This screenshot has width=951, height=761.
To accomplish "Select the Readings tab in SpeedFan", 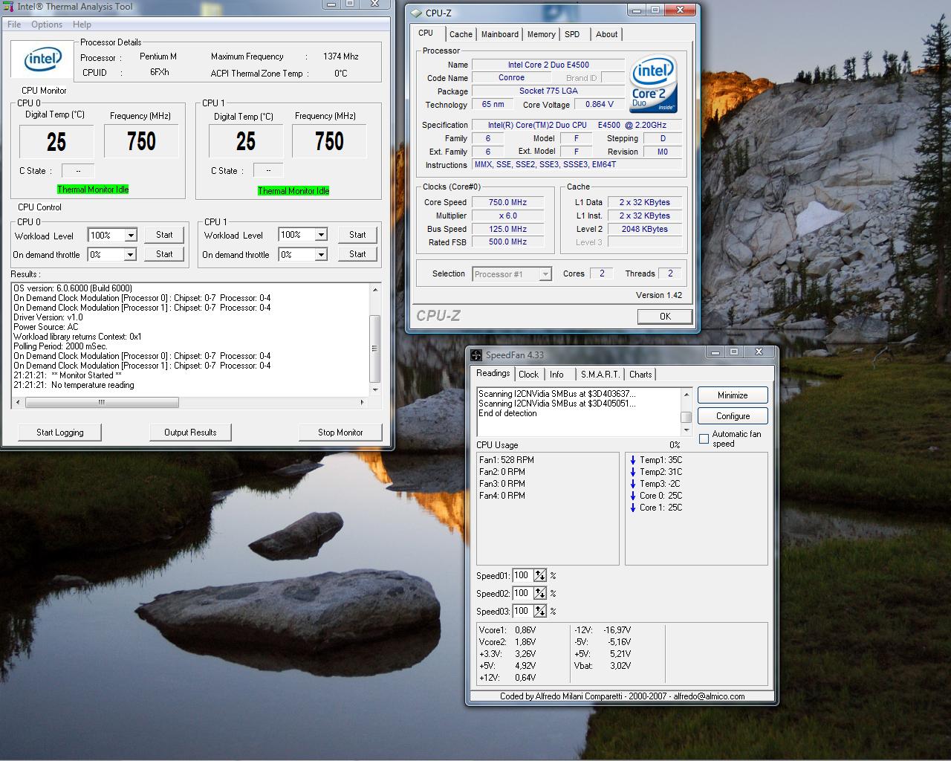I will coord(493,373).
